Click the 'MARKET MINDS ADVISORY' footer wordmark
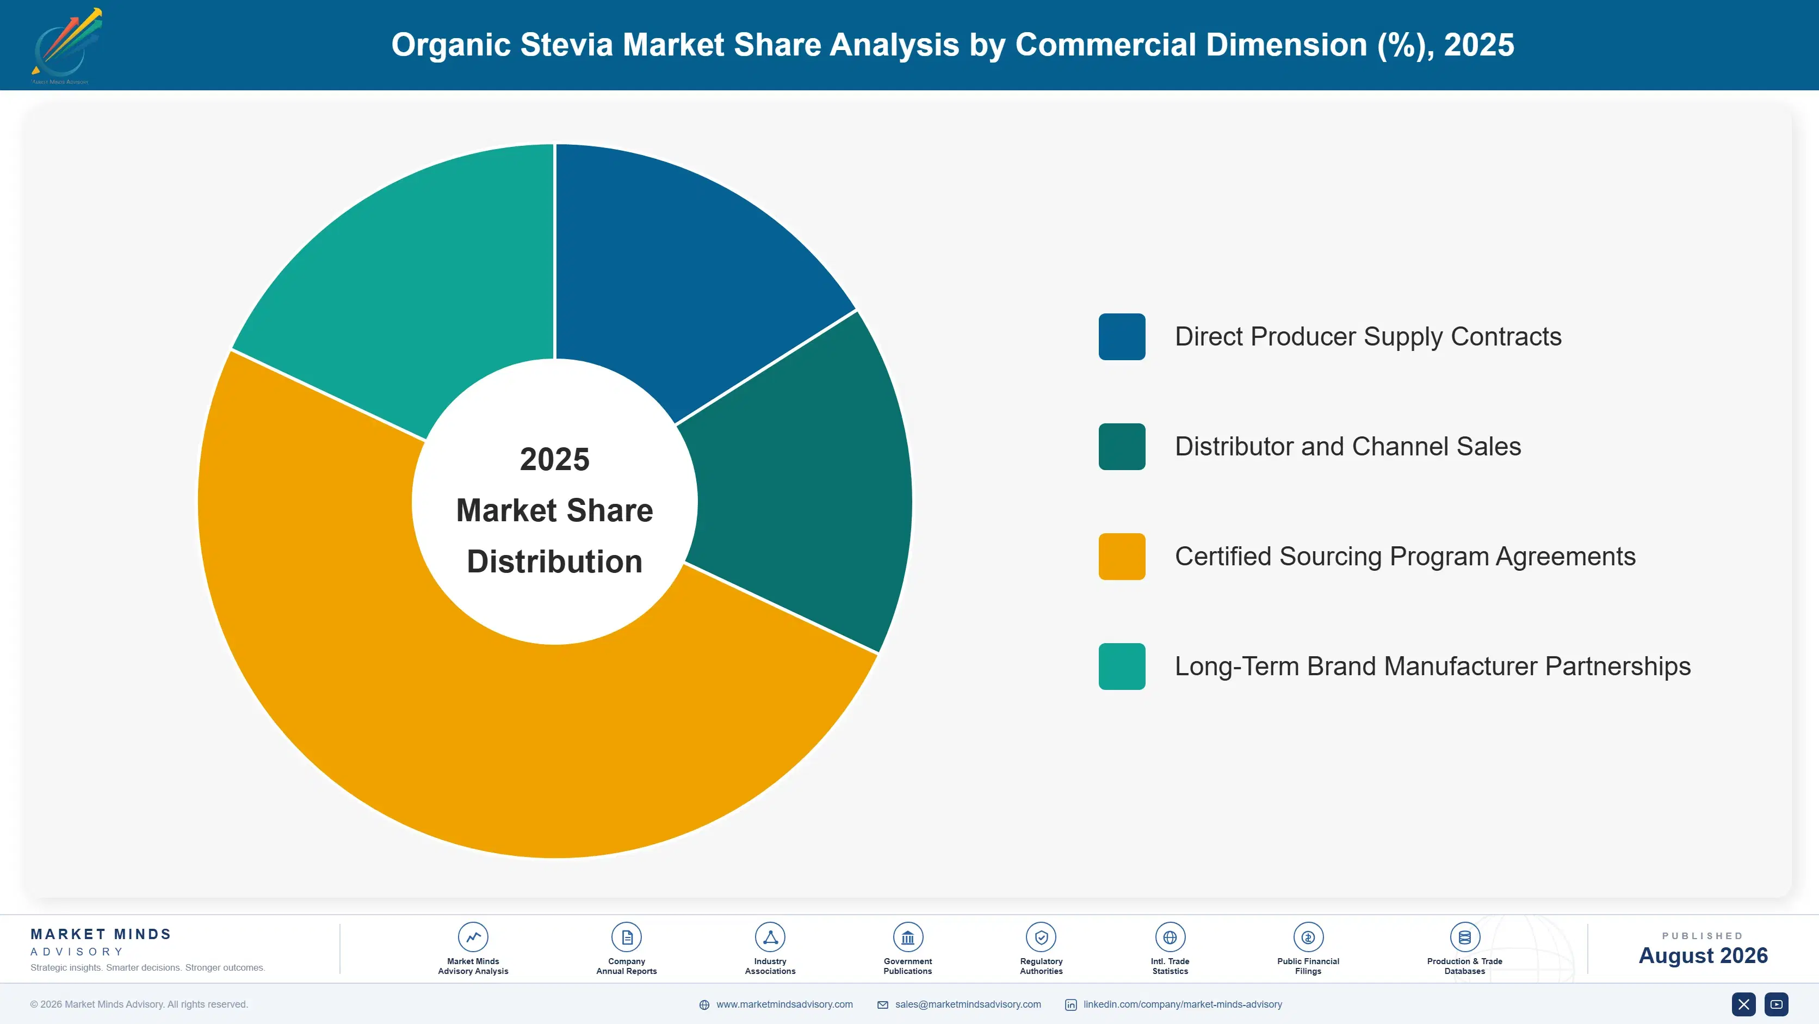The image size is (1819, 1024). point(100,942)
